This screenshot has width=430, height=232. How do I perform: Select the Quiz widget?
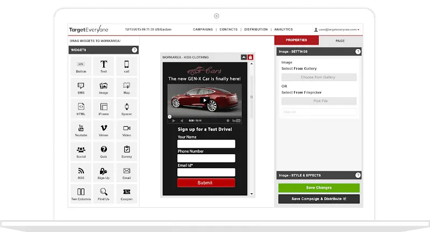click(104, 151)
